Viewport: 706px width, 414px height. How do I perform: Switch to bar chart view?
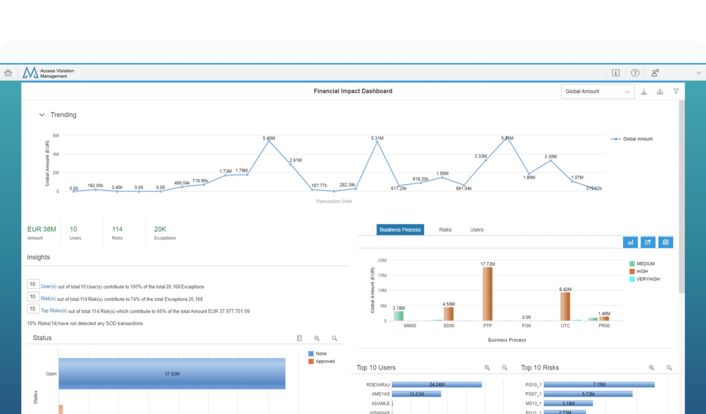coord(630,242)
